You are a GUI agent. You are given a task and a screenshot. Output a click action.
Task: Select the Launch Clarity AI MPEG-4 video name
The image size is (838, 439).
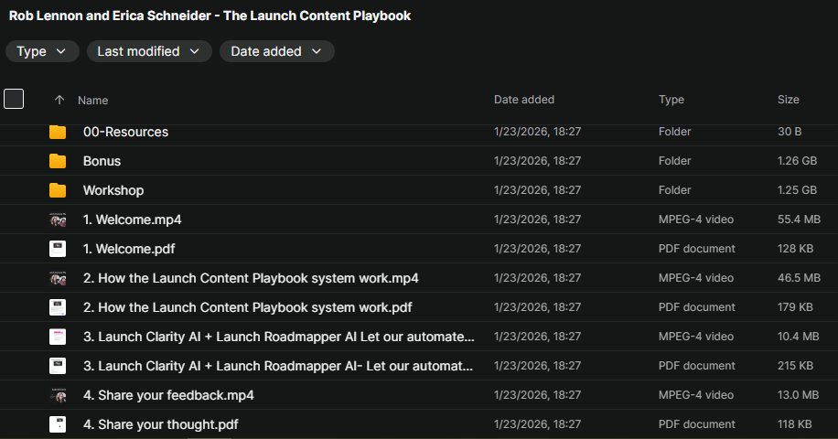pyautogui.click(x=278, y=337)
